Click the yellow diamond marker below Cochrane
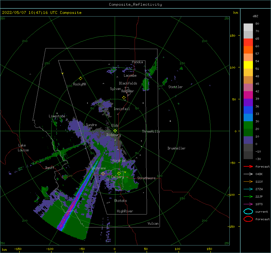The height and width of the screenshot is (253, 271). pyautogui.click(x=103, y=174)
